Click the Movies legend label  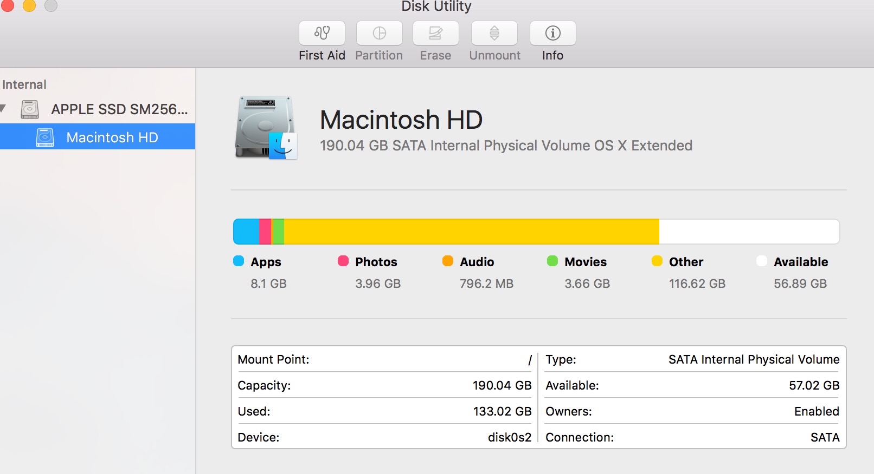pyautogui.click(x=586, y=262)
